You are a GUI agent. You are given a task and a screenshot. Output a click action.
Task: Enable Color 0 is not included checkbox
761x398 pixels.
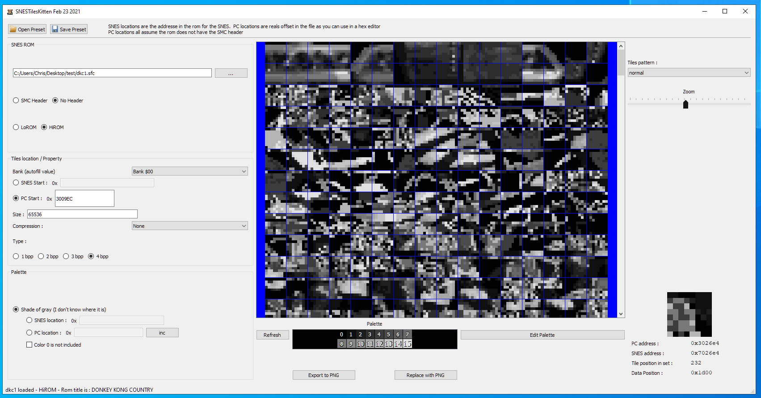[x=29, y=345]
